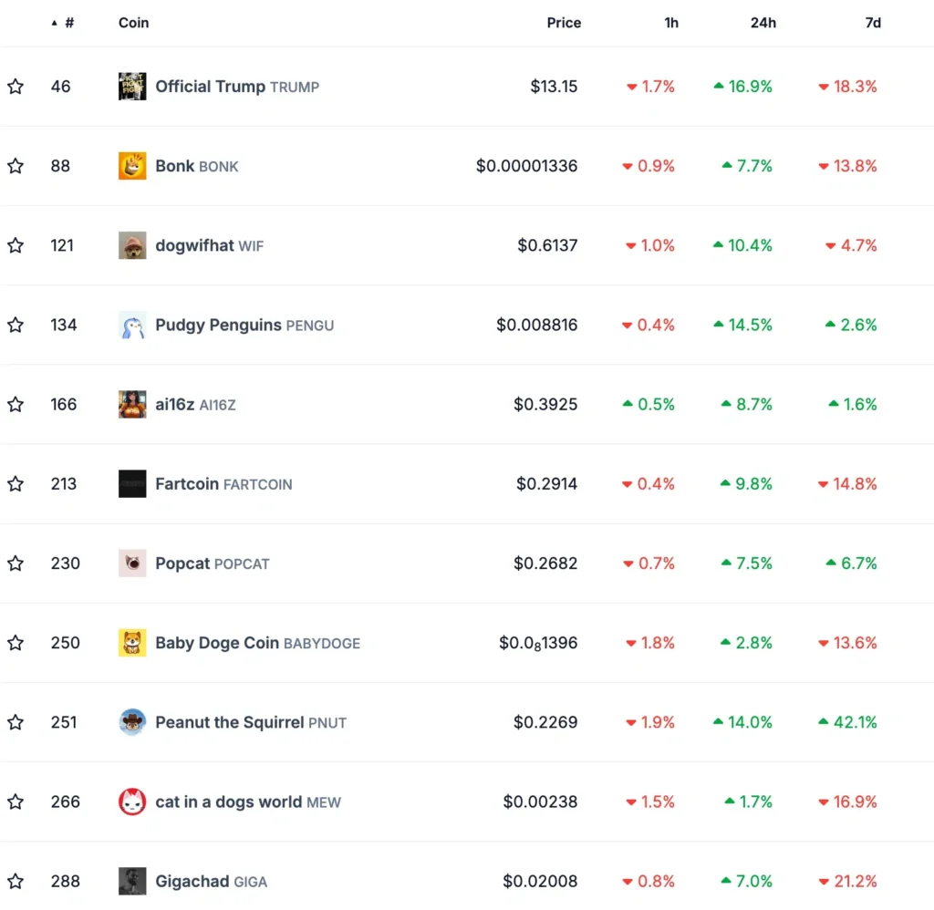Select the Pudgy Penguins logo icon

(x=132, y=325)
